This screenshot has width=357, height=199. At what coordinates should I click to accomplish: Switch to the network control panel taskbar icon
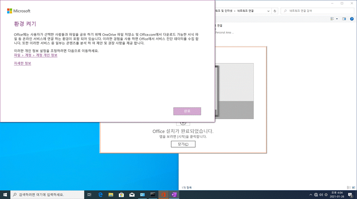(x=143, y=195)
